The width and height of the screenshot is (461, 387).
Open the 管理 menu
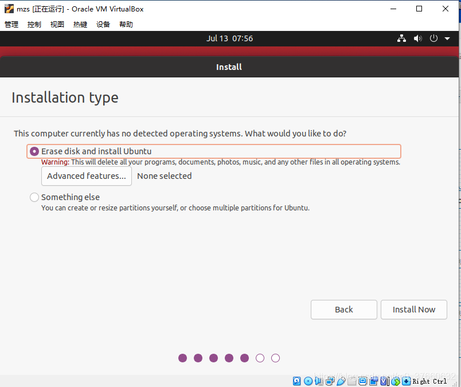11,25
